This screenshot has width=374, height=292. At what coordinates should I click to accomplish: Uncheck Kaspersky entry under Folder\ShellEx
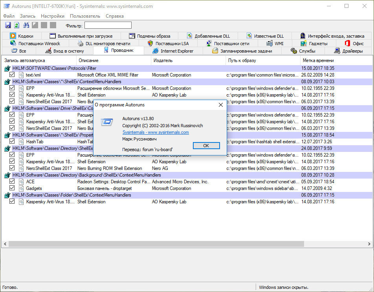[12, 201]
